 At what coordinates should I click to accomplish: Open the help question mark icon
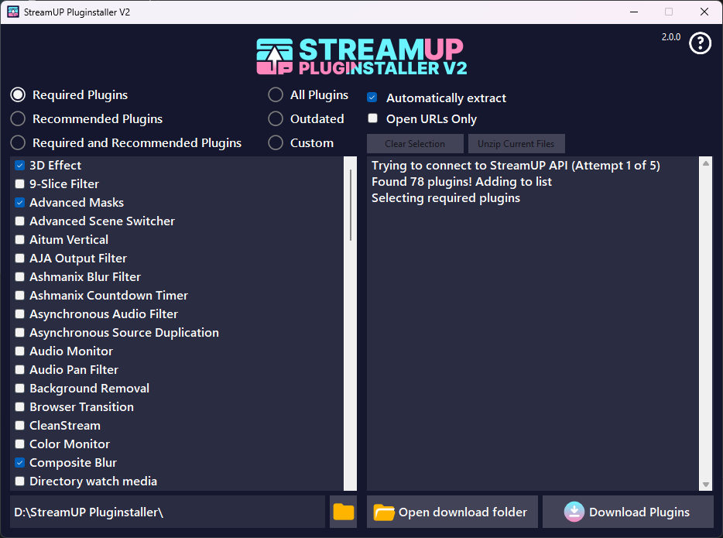point(700,43)
